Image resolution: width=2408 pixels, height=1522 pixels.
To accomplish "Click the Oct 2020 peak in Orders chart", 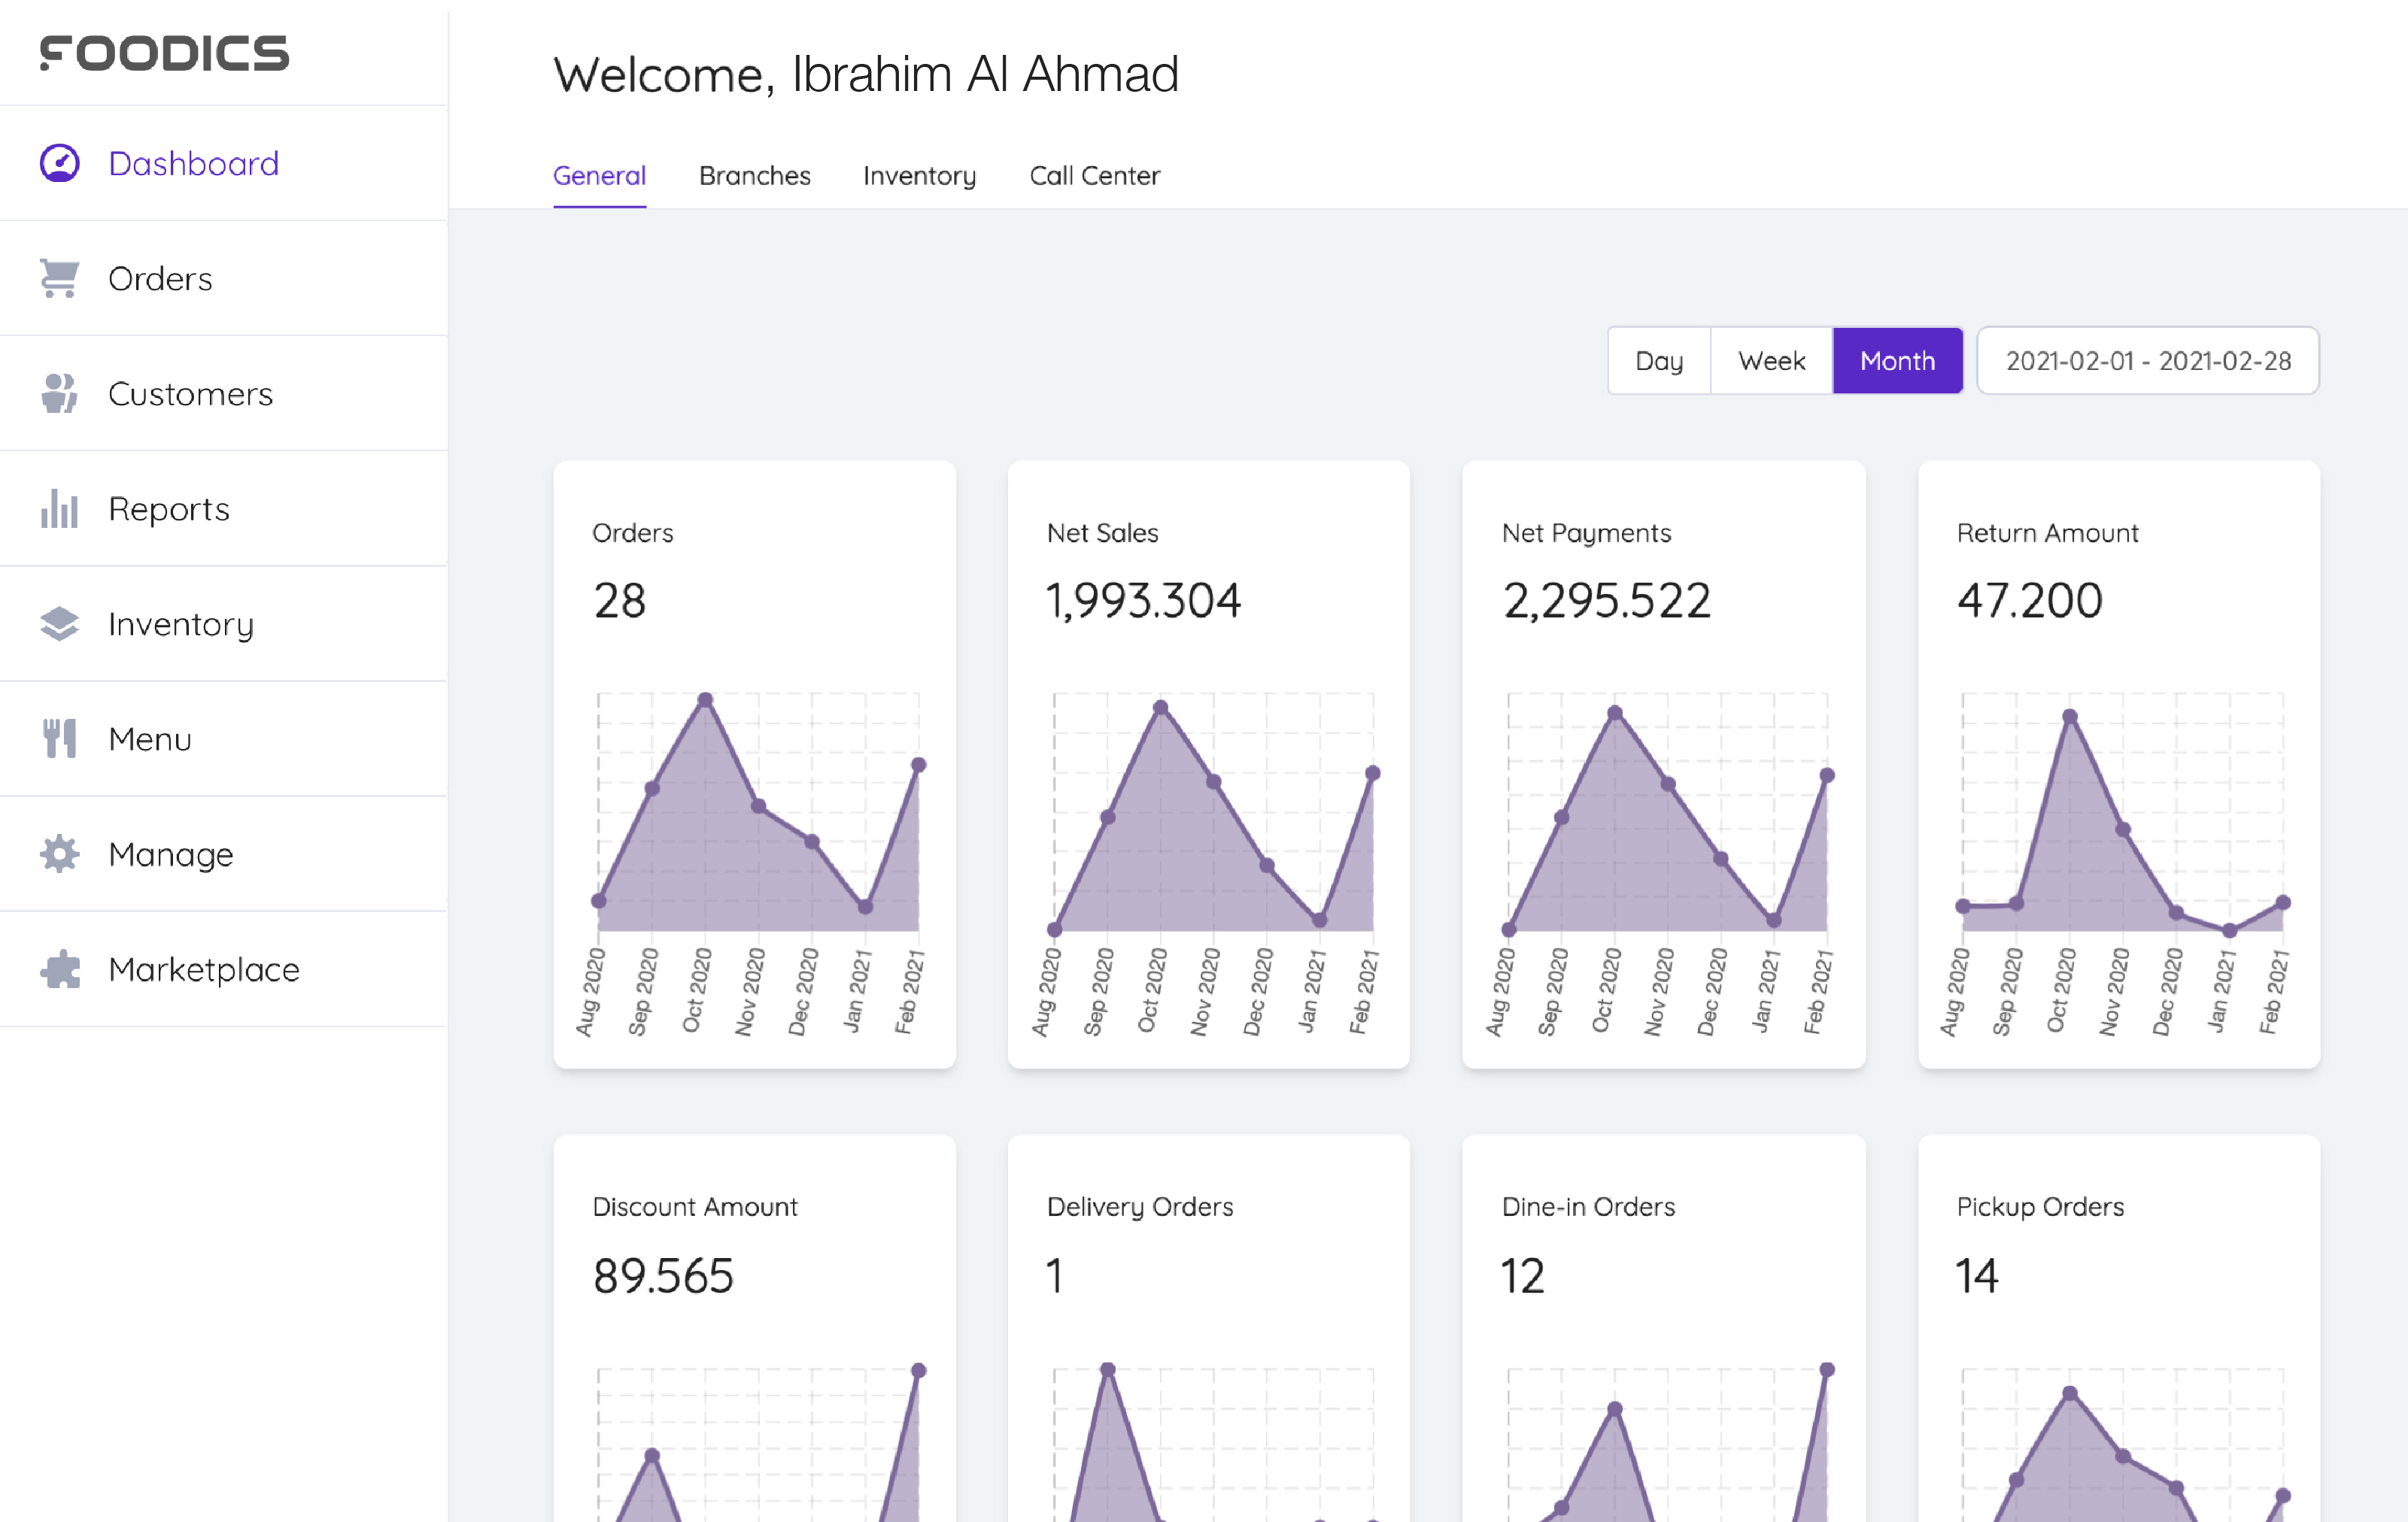I will pos(705,699).
